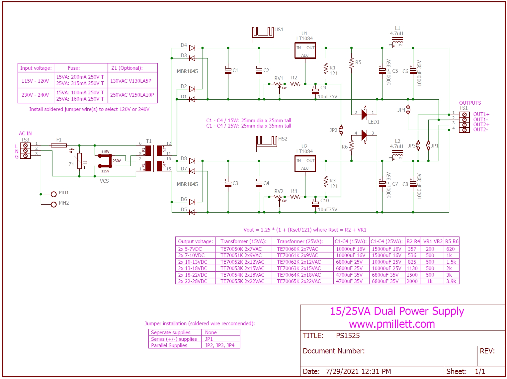The width and height of the screenshot is (507, 379).
Task: Select the TE70052K 2x12VAC table cell
Action: (242, 262)
